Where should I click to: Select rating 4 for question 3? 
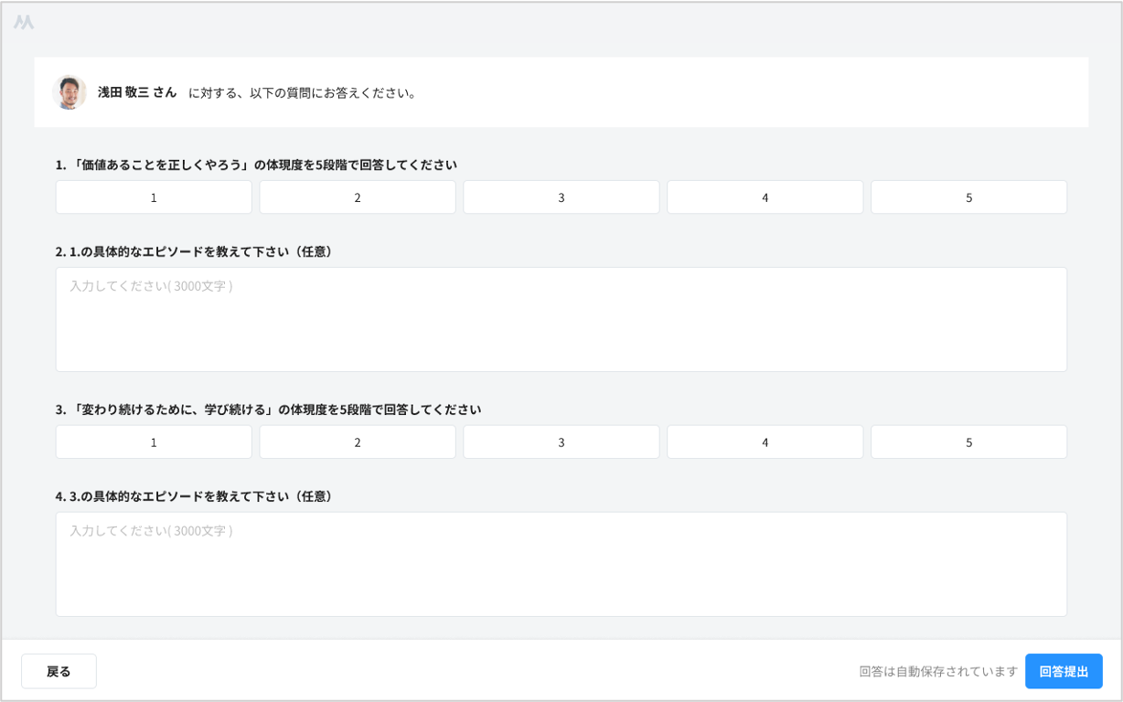(765, 442)
